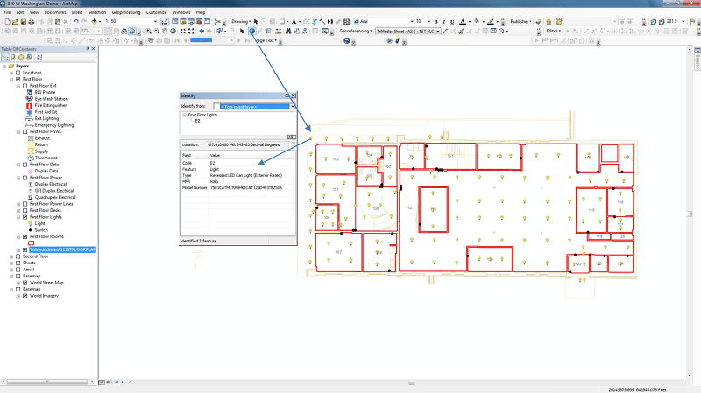Screen dimensions: 701x393
Task: Open the Geoprocessing menu
Action: (x=125, y=12)
